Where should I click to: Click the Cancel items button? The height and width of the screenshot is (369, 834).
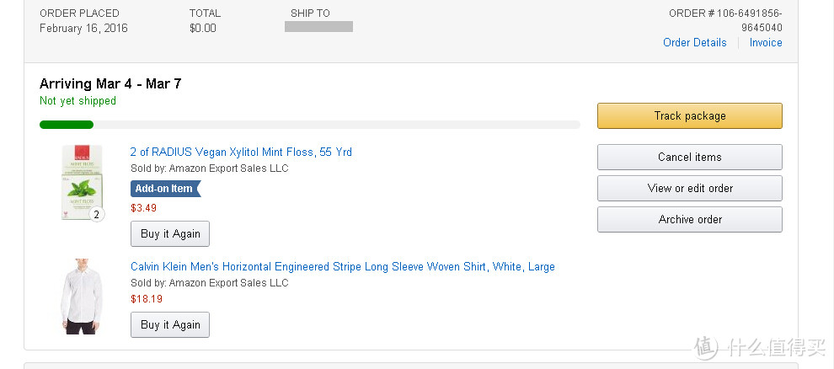point(689,157)
